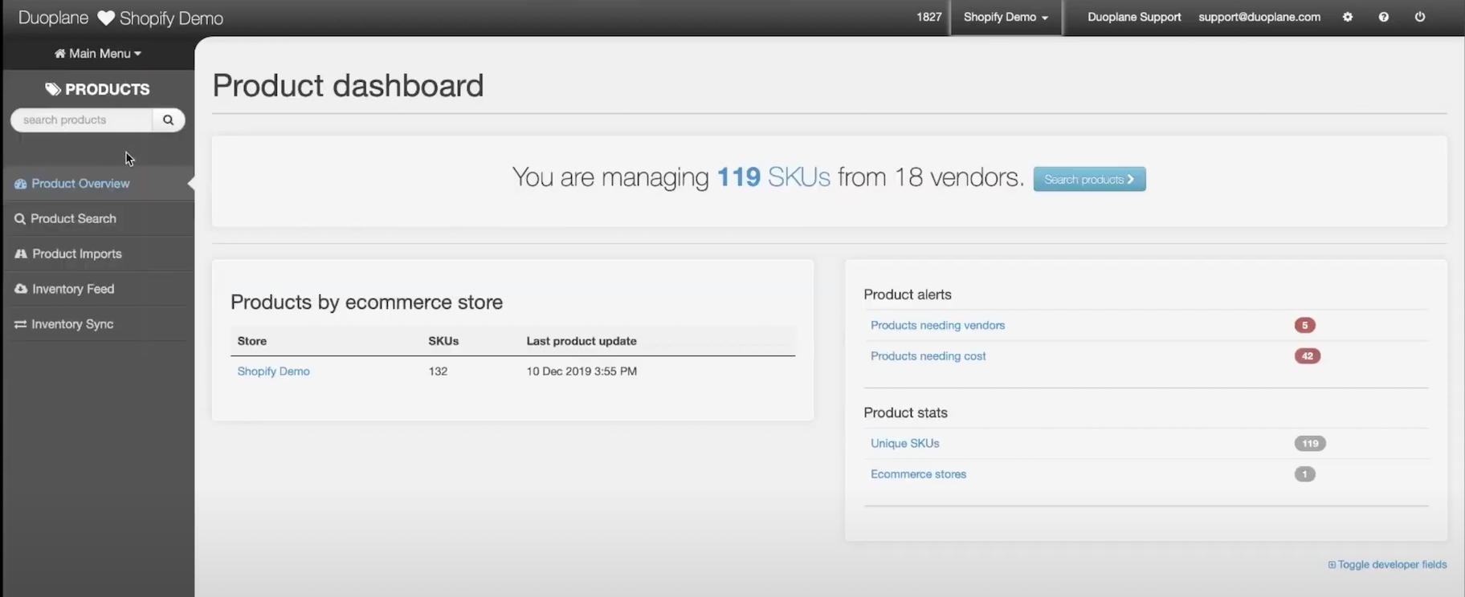Image resolution: width=1465 pixels, height=597 pixels.
Task: Click the magnifier search products button
Action: [x=168, y=120]
